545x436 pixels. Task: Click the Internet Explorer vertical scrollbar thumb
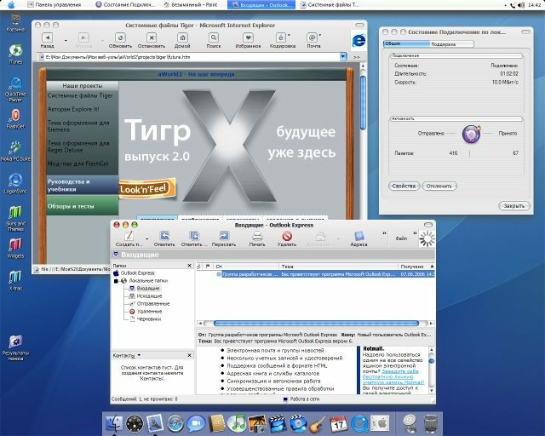click(x=364, y=103)
